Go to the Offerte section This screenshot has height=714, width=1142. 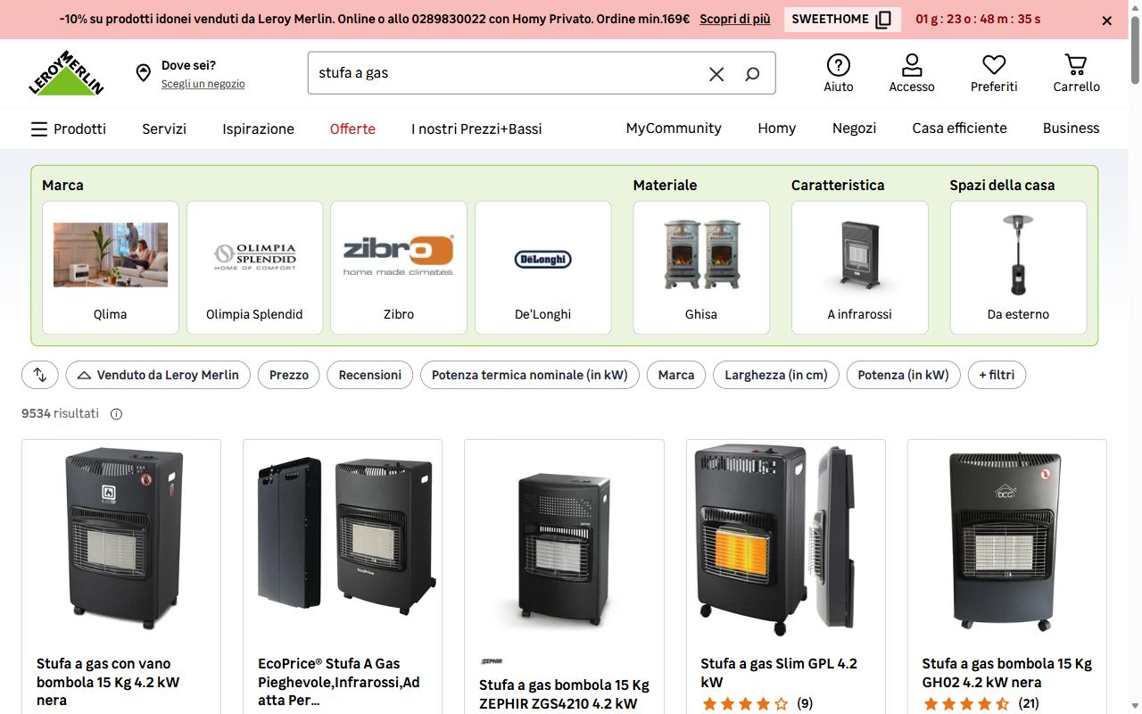[x=352, y=129]
